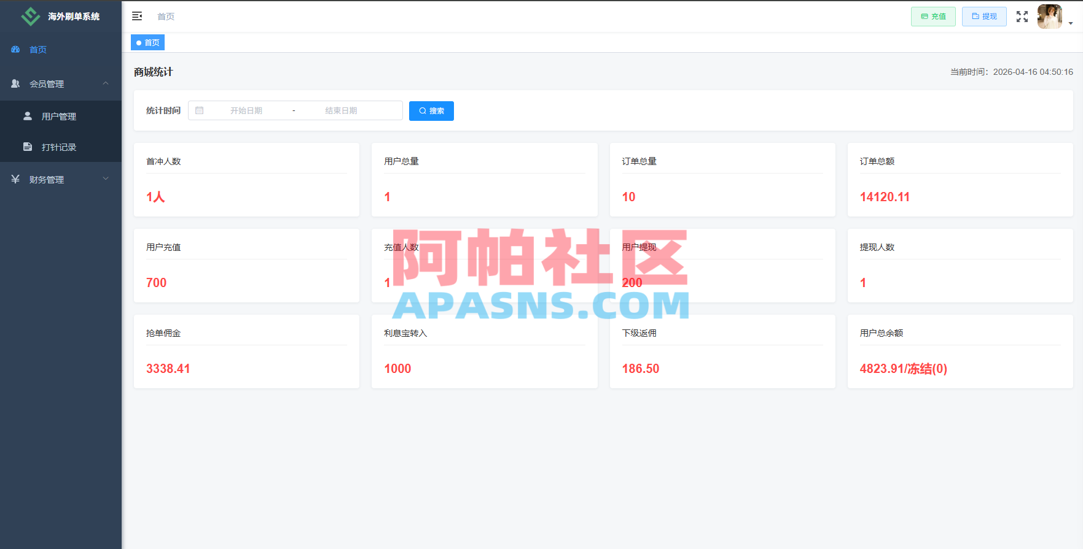The image size is (1083, 549).
Task: Click the dashboard icon beside 首页 in sidebar
Action: point(15,49)
